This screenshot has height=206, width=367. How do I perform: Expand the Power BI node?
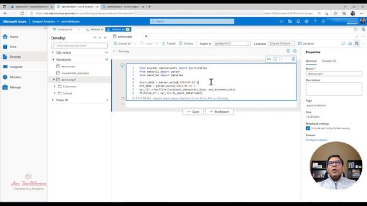[53, 100]
